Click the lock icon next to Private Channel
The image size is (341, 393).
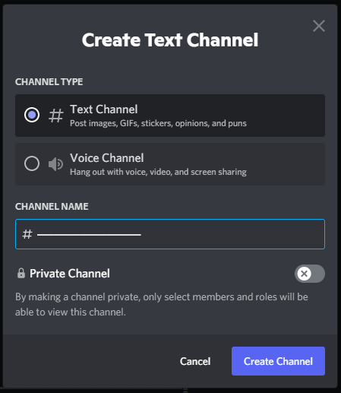[21, 274]
